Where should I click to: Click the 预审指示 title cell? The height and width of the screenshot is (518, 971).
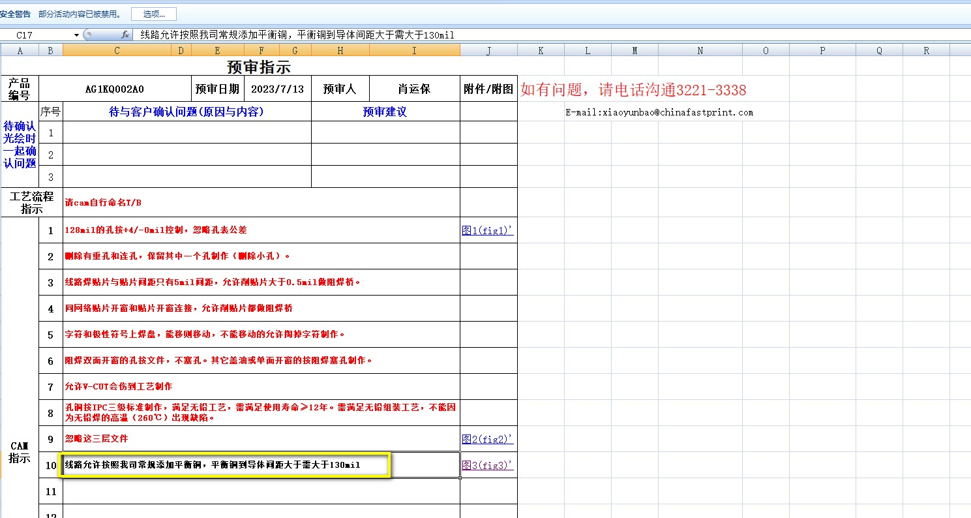[x=259, y=67]
